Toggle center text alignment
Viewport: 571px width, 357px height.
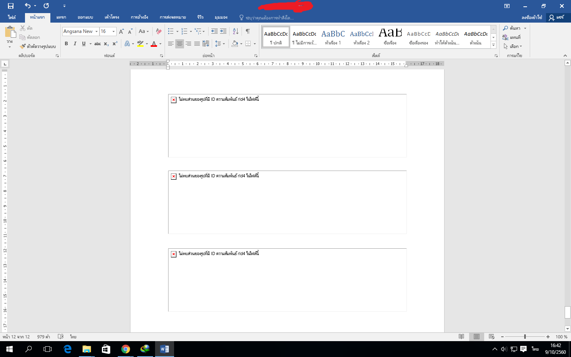(180, 44)
